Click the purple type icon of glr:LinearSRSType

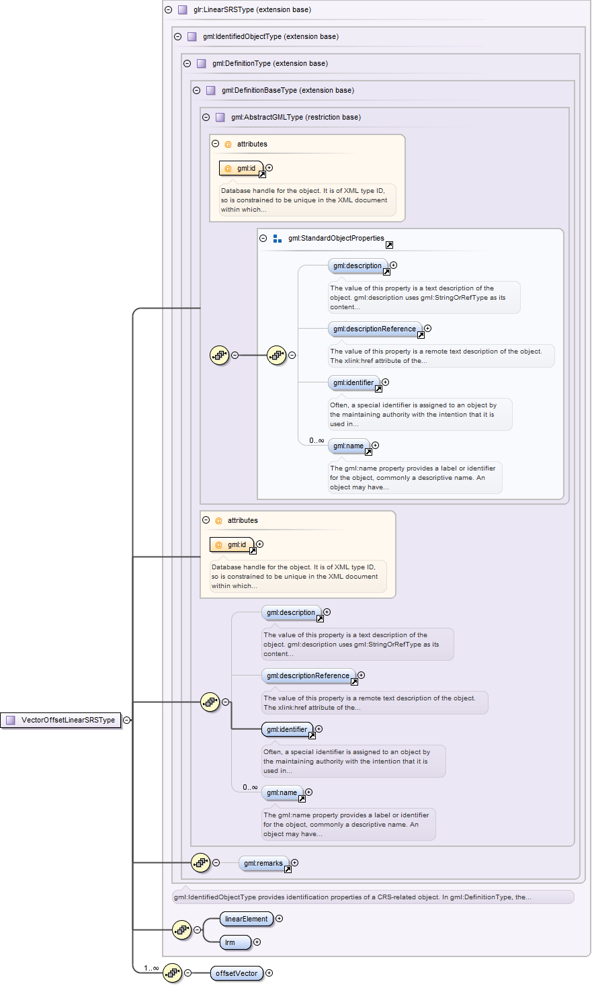point(182,10)
